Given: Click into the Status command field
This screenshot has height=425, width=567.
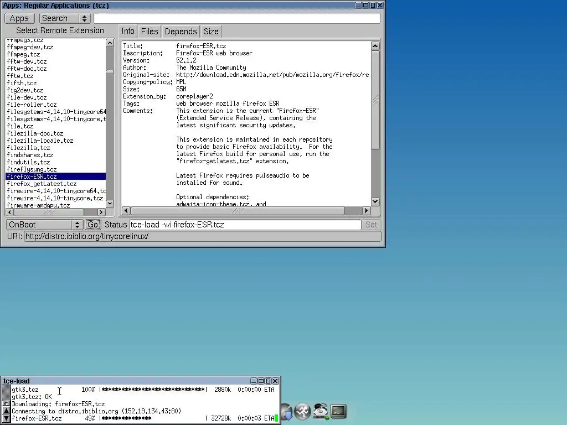Looking at the screenshot, I should [245, 225].
